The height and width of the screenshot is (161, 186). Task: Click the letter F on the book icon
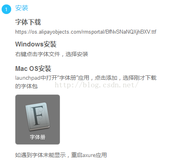tap(37, 115)
